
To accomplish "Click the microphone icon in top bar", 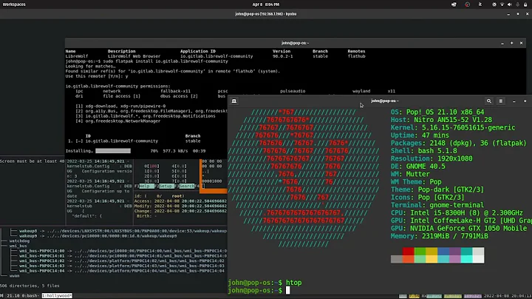I will point(517,4).
